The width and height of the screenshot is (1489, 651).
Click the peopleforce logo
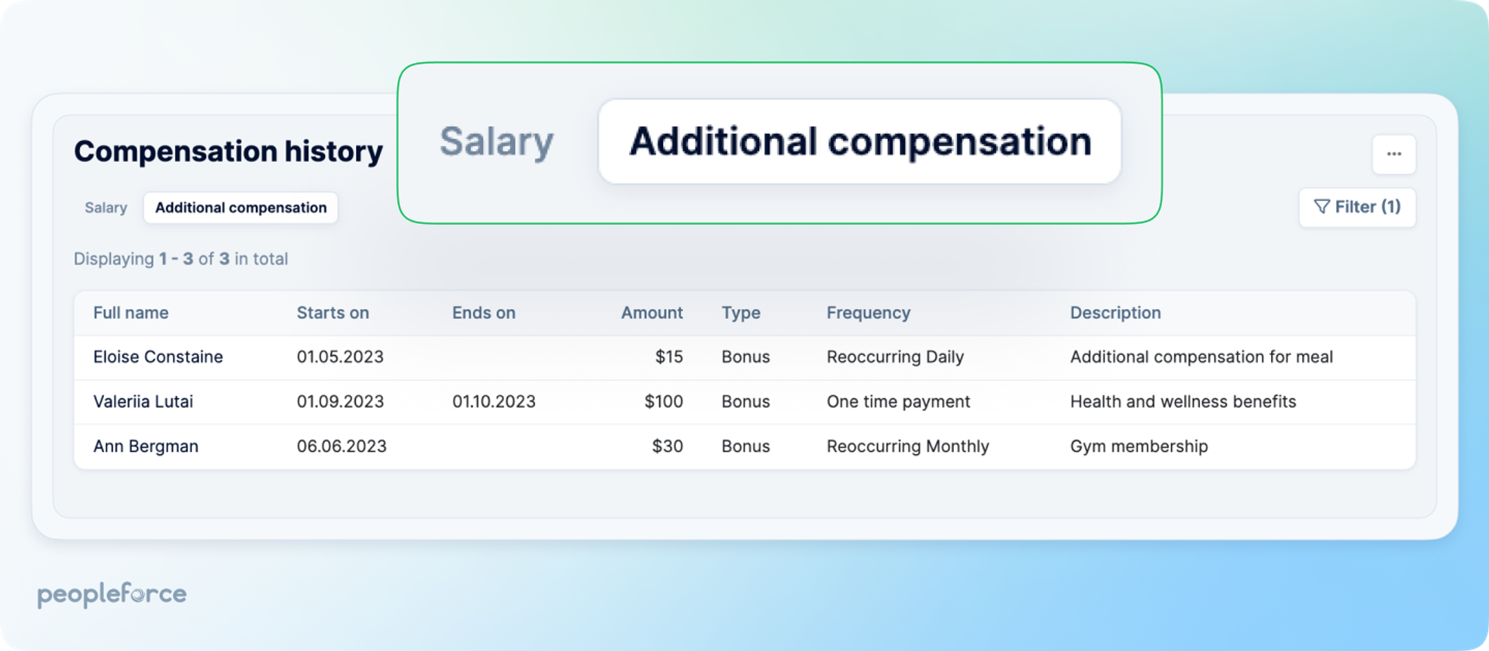[112, 594]
